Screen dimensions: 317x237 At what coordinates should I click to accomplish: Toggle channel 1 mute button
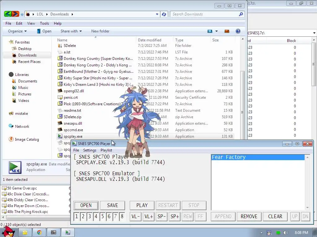point(76,216)
